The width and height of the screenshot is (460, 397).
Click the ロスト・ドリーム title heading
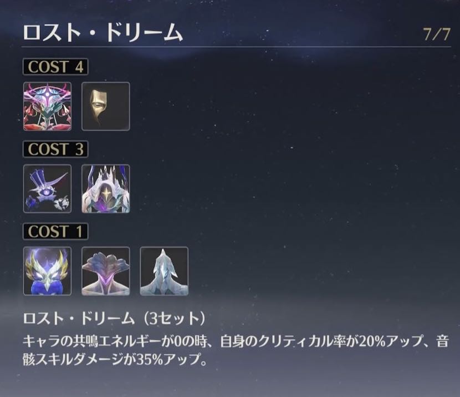103,32
